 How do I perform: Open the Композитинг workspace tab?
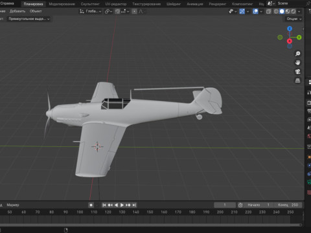click(x=242, y=4)
